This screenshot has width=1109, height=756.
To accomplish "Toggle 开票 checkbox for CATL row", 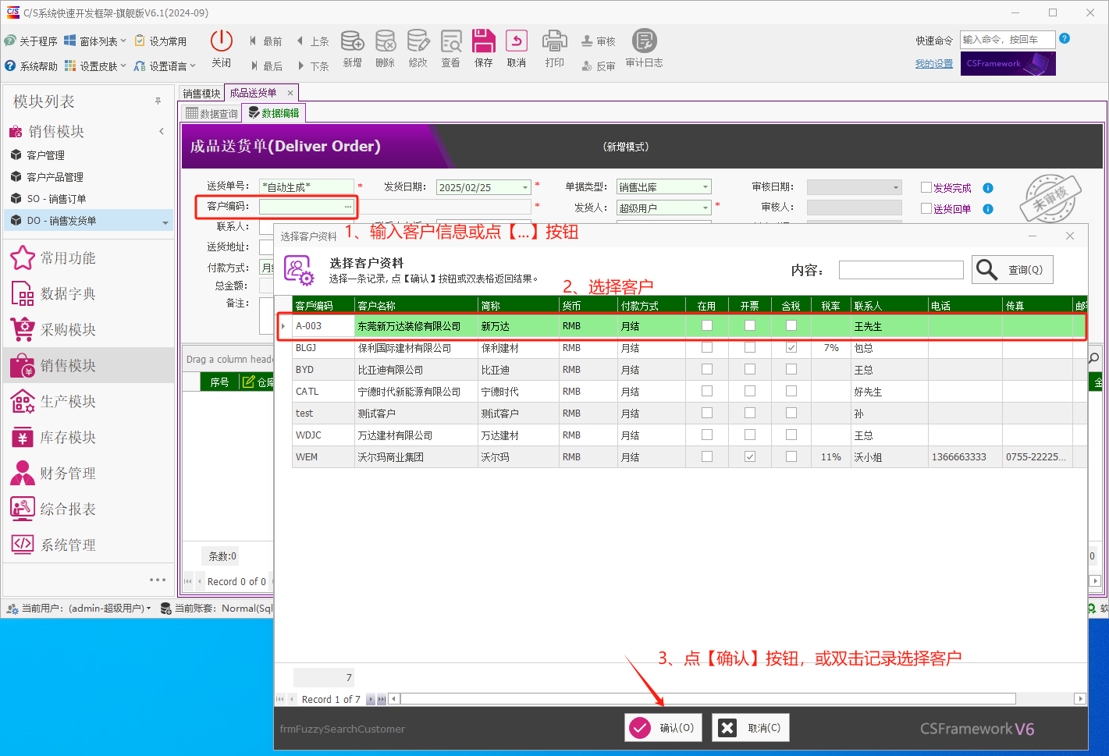I will pyautogui.click(x=750, y=391).
